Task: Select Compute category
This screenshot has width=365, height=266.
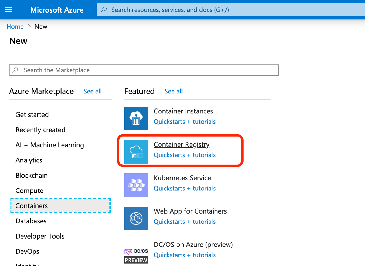Action: tap(29, 191)
